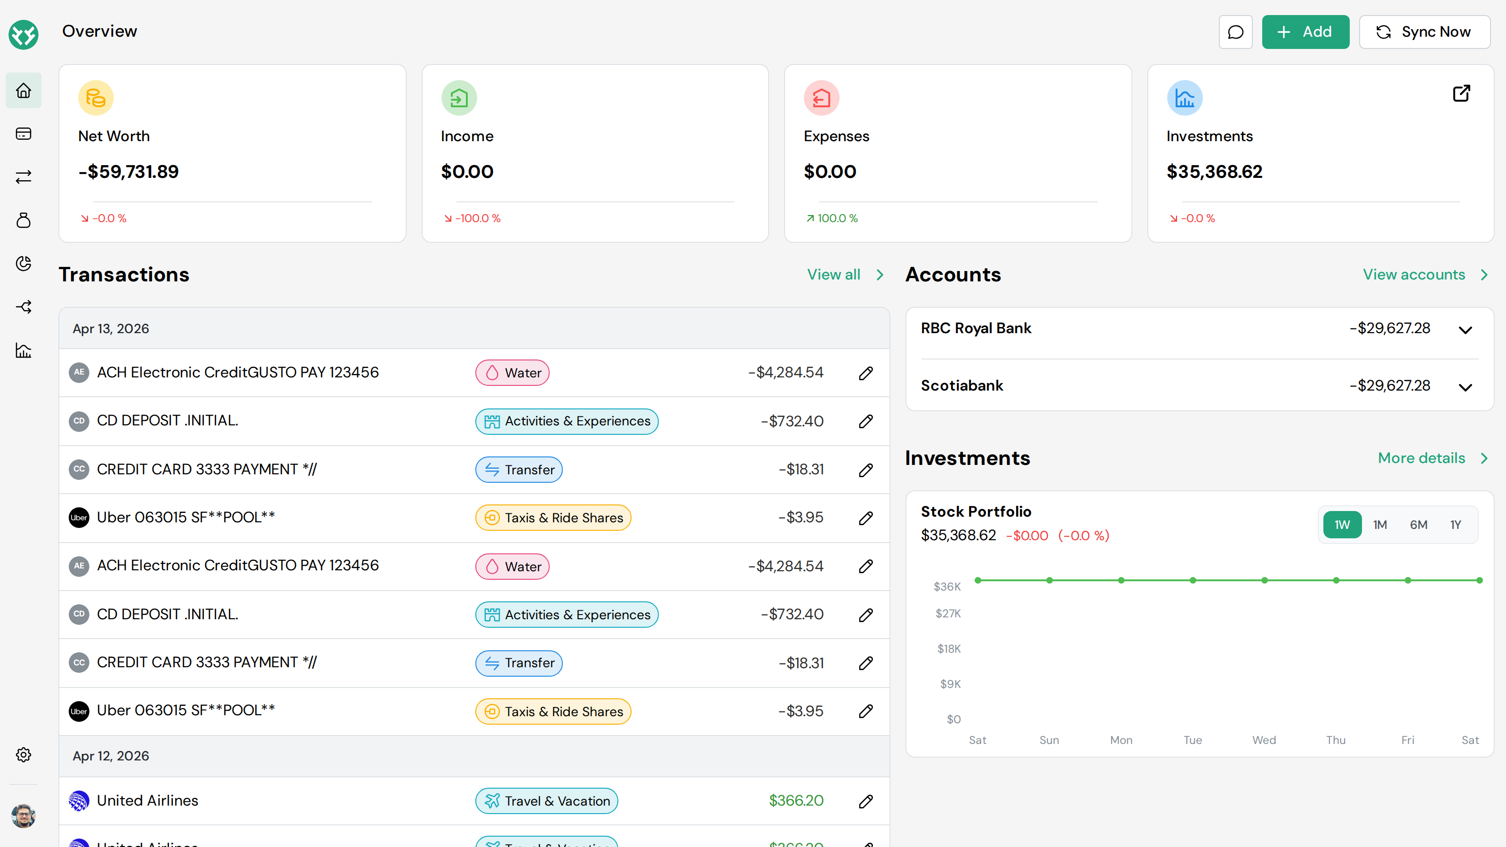The image size is (1506, 847).
Task: Click Water tag on second ACH row
Action: 512,567
